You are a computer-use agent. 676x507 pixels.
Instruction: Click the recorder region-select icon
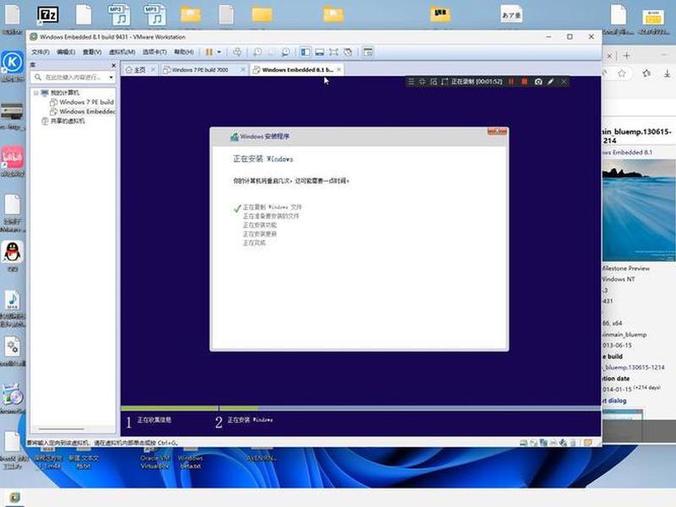[445, 81]
